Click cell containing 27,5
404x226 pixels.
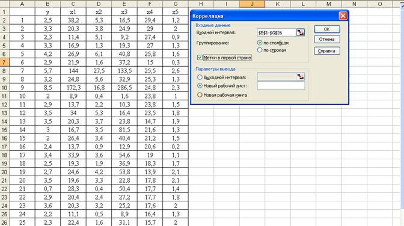click(x=99, y=71)
